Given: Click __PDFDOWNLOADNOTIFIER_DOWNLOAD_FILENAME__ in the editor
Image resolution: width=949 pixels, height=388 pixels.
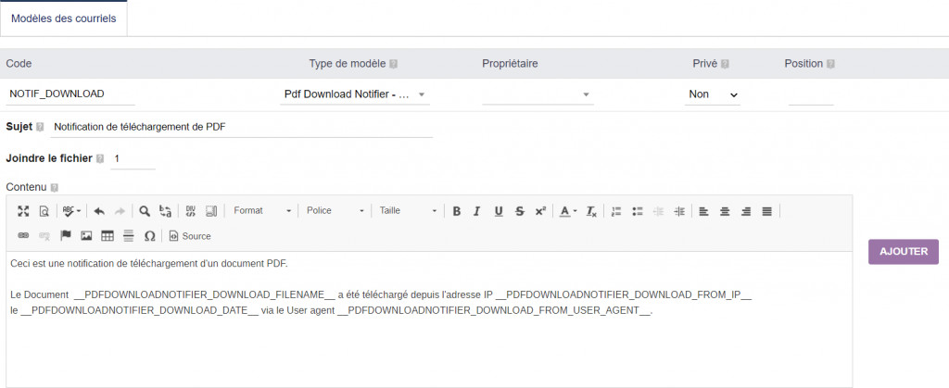Looking at the screenshot, I should pyautogui.click(x=205, y=294).
